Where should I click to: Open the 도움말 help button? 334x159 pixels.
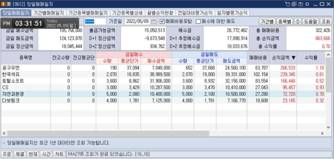[x=310, y=22]
